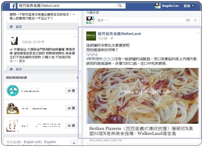Click Angela Lee profile picture in header
The height and width of the screenshot is (147, 203).
pos(158,6)
